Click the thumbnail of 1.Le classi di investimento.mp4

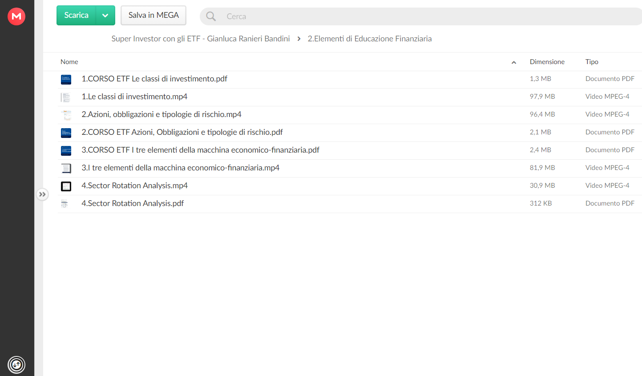tap(66, 97)
